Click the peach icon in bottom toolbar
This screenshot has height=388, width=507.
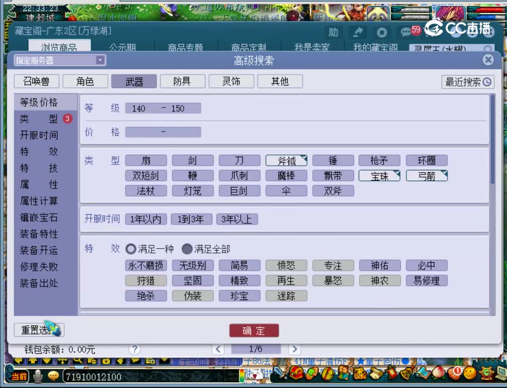(x=439, y=373)
